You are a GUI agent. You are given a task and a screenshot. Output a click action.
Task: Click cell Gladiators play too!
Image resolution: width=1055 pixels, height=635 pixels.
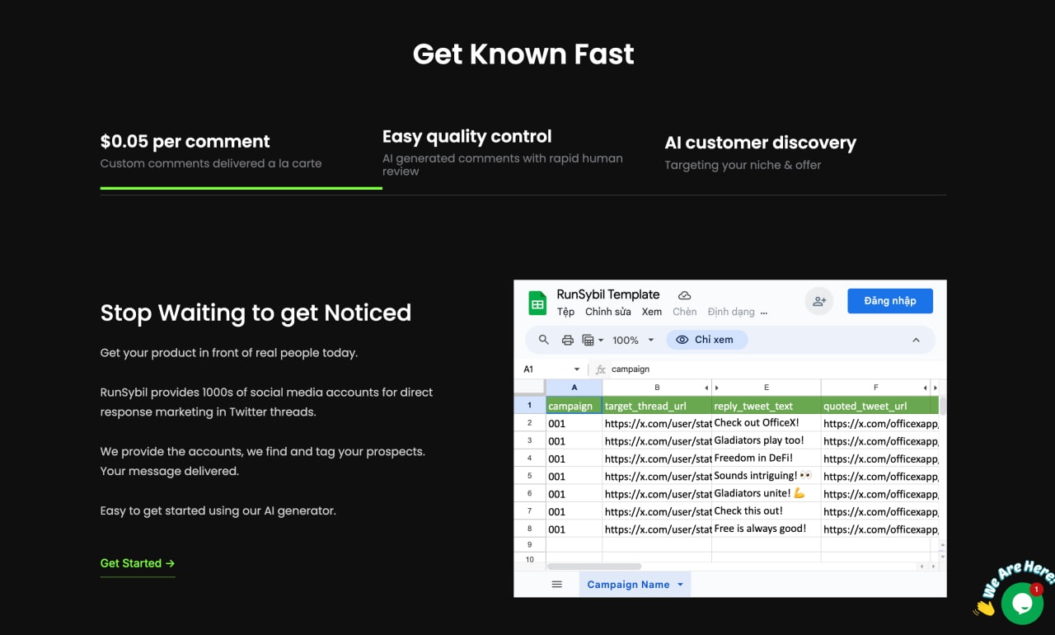[767, 440]
